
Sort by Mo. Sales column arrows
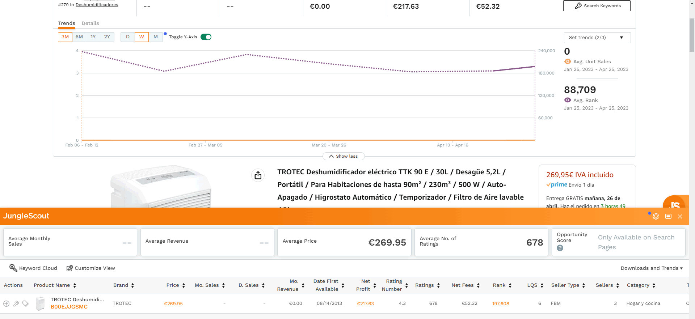(x=223, y=285)
